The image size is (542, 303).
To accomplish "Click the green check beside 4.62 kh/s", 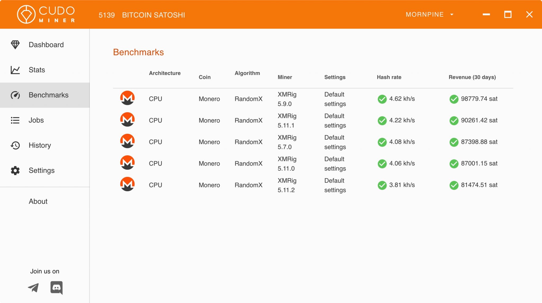I will point(382,99).
